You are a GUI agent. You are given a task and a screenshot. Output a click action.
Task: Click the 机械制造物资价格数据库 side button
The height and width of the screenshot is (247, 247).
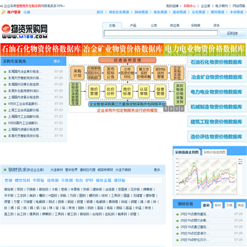[217, 107]
